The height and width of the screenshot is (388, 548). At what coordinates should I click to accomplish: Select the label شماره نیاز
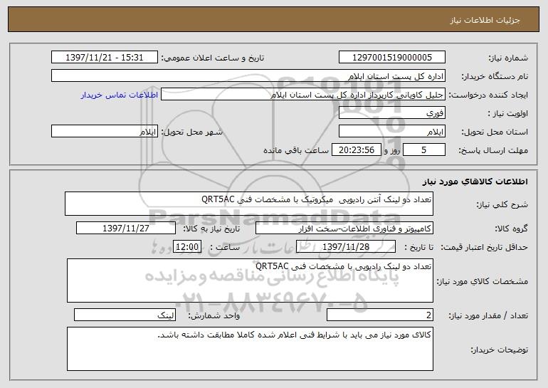[x=508, y=58]
